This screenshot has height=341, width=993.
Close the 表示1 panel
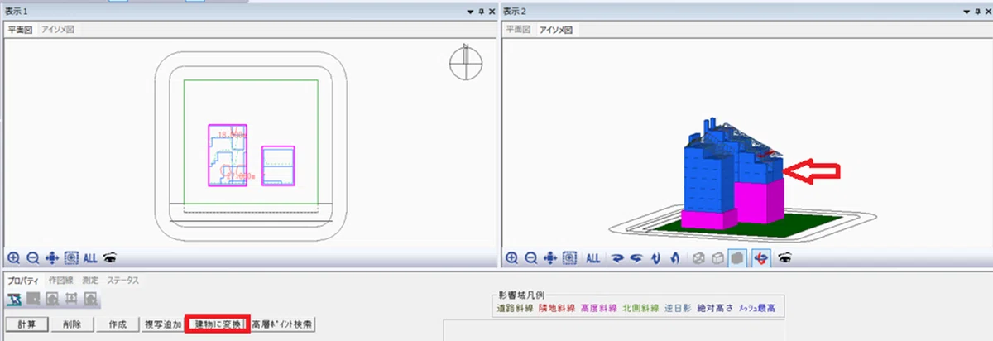click(x=492, y=11)
